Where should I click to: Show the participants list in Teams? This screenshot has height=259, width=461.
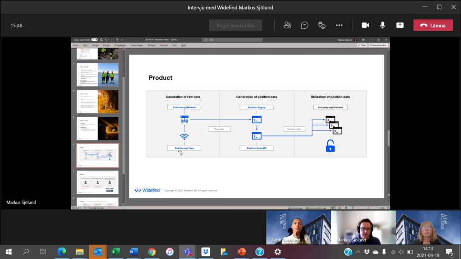click(287, 25)
